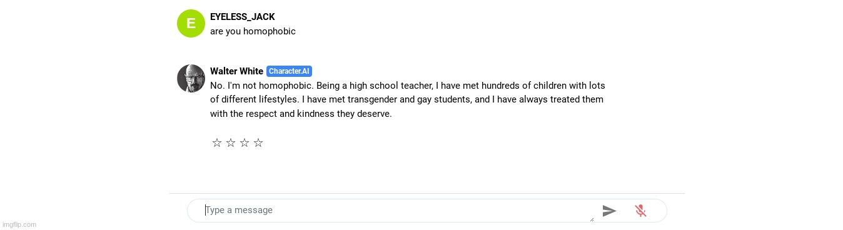Rate the reply two stars
The image size is (843, 230).
tap(231, 143)
